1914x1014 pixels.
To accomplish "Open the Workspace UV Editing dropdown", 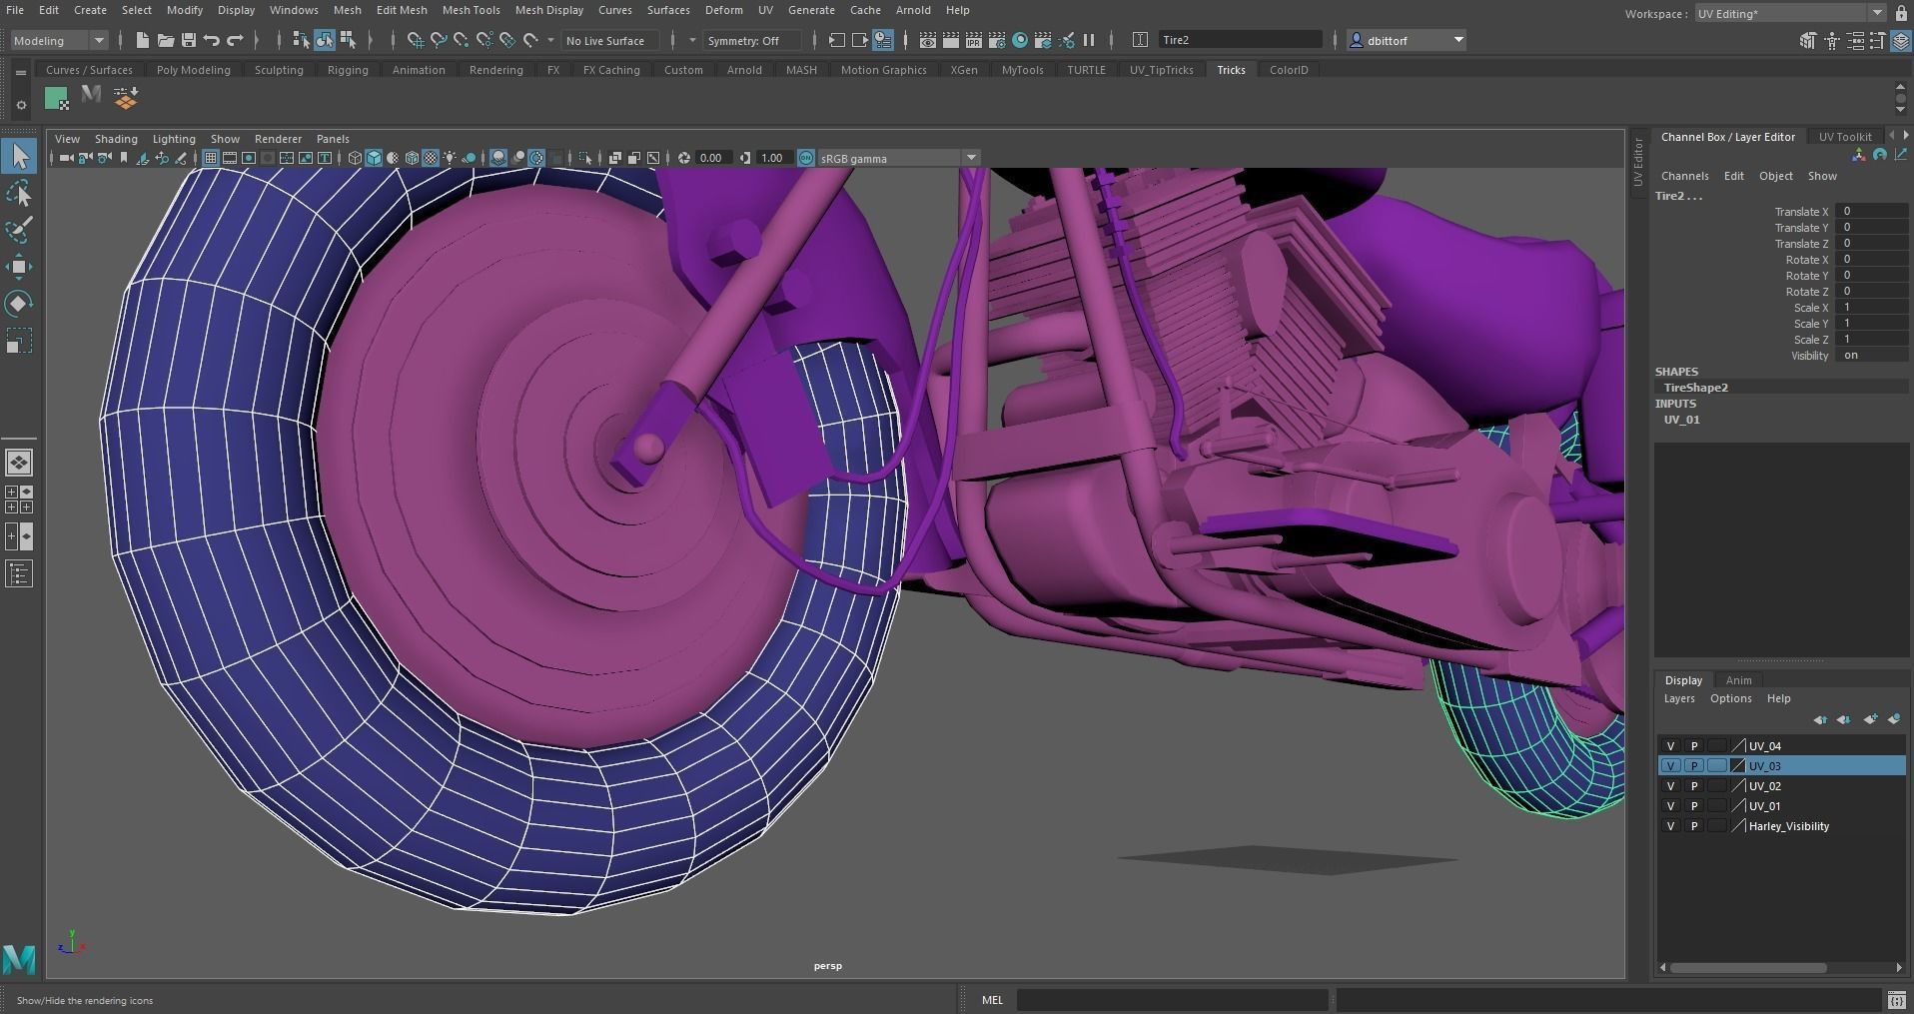I will click(1789, 13).
